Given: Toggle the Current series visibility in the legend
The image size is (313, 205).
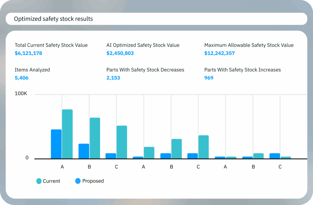Looking at the screenshot, I should [x=48, y=181].
